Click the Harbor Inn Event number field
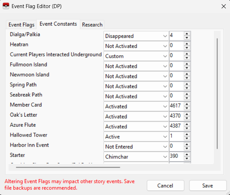This screenshot has height=195, width=230. pyautogui.click(x=176, y=147)
